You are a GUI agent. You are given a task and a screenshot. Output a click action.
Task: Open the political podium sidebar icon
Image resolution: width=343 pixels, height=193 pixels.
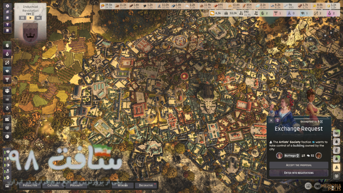(x=7, y=80)
